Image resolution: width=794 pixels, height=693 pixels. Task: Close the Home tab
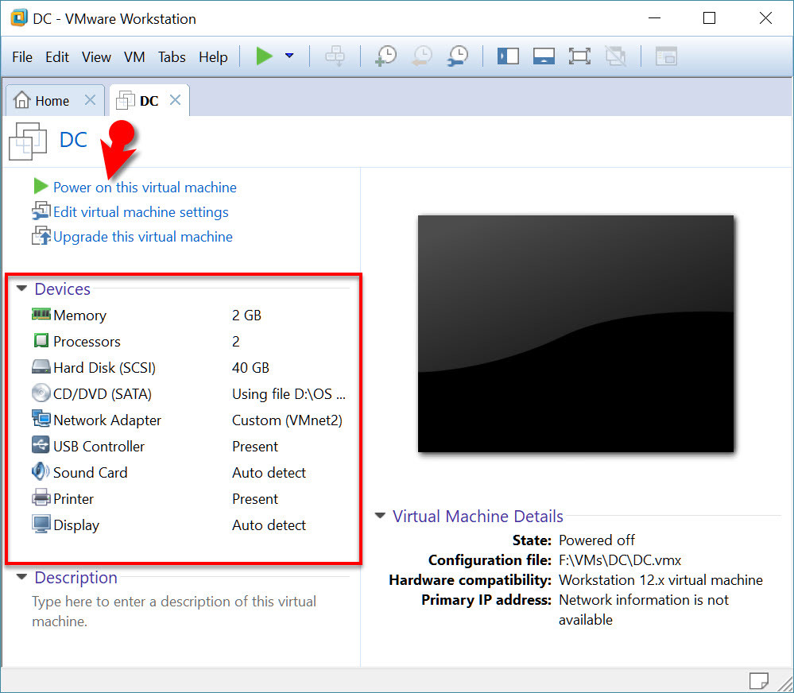(90, 100)
